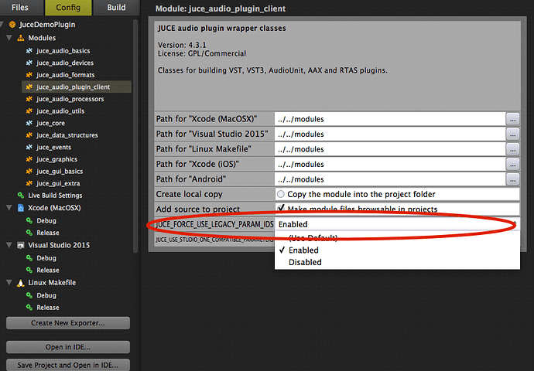Edit the Xcode (MacOSX) module path field
Screen dimensions: 534x371
pyautogui.click(x=390, y=119)
